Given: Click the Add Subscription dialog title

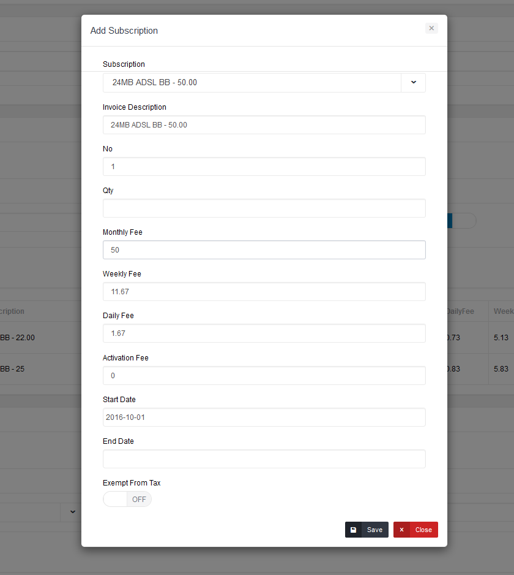Looking at the screenshot, I should (x=124, y=31).
